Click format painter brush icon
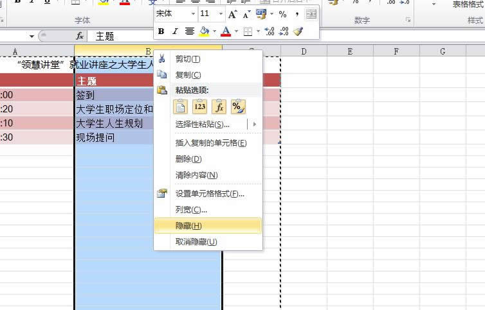The image size is (485, 310). pyautogui.click(x=298, y=31)
